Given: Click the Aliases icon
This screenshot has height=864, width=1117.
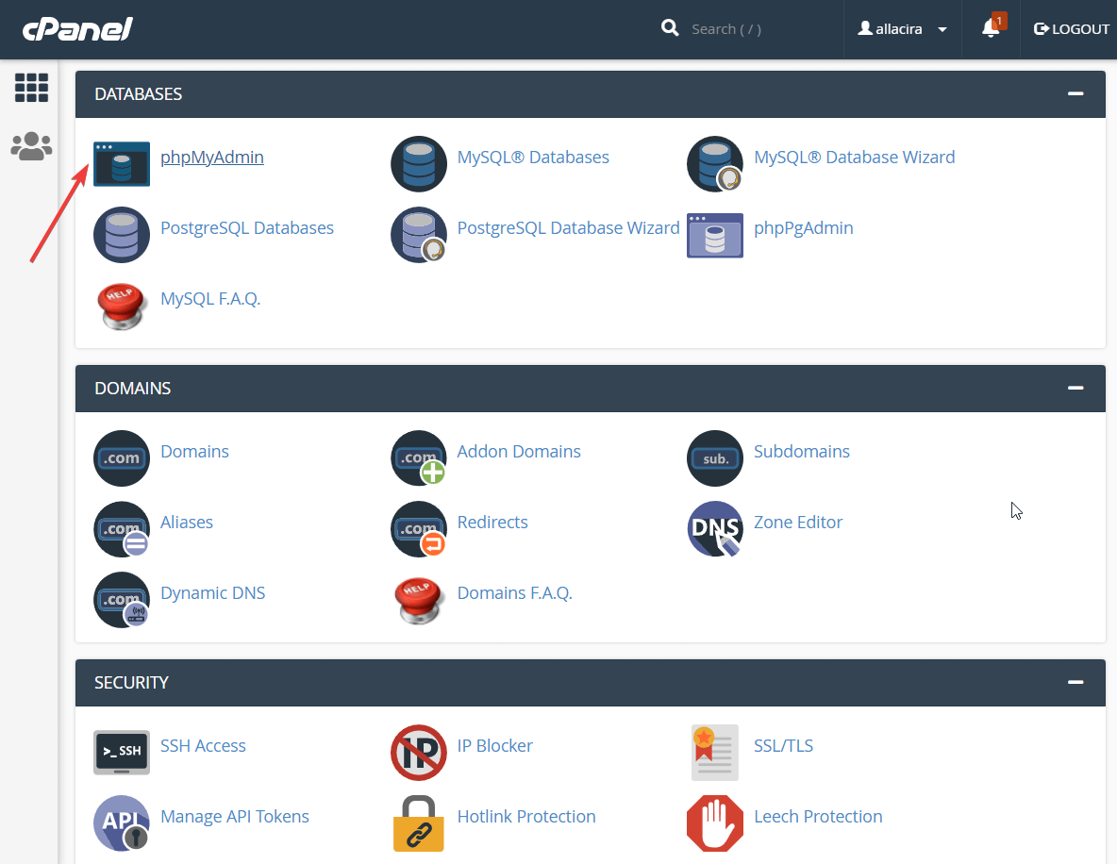Looking at the screenshot, I should pyautogui.click(x=122, y=529).
